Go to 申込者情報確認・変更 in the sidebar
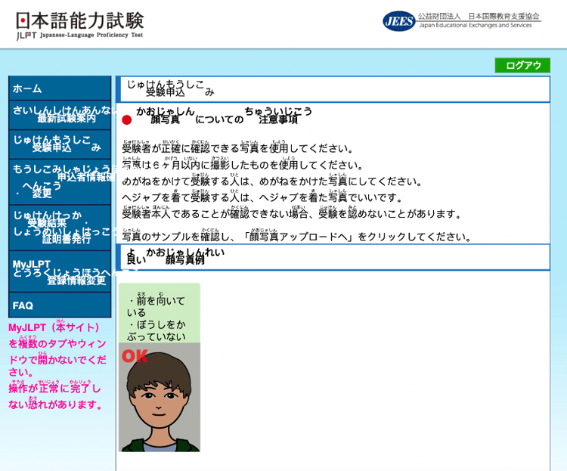The height and width of the screenshot is (471, 567). 60,181
